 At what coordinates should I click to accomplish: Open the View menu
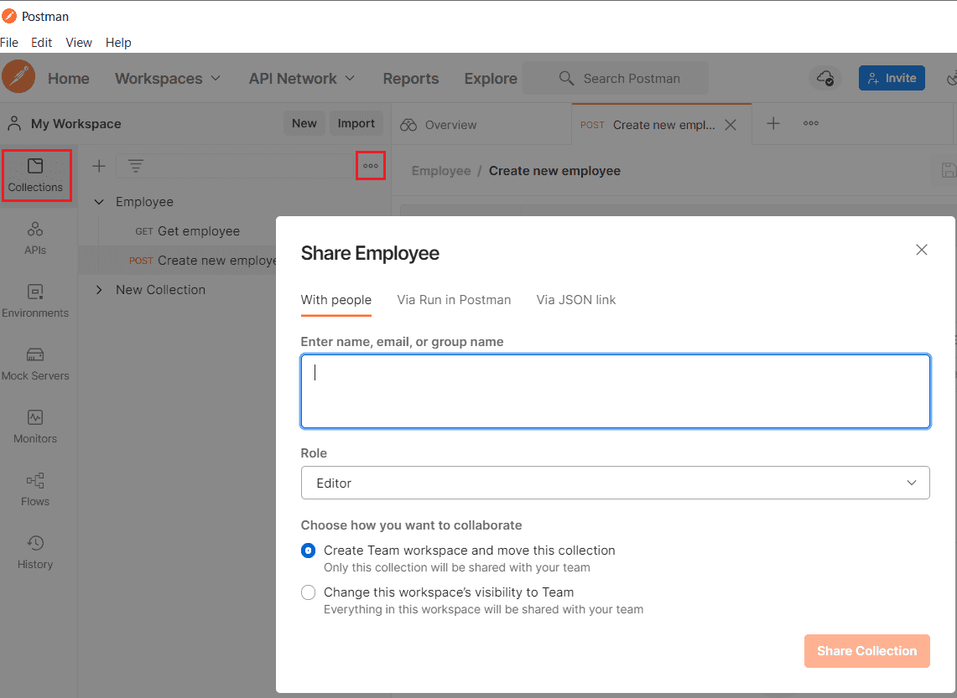(79, 43)
